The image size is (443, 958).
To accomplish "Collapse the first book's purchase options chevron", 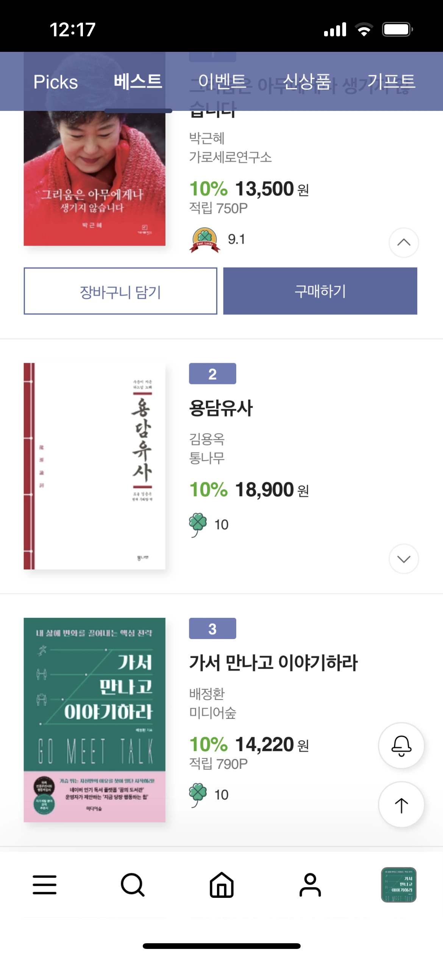I will coord(404,242).
